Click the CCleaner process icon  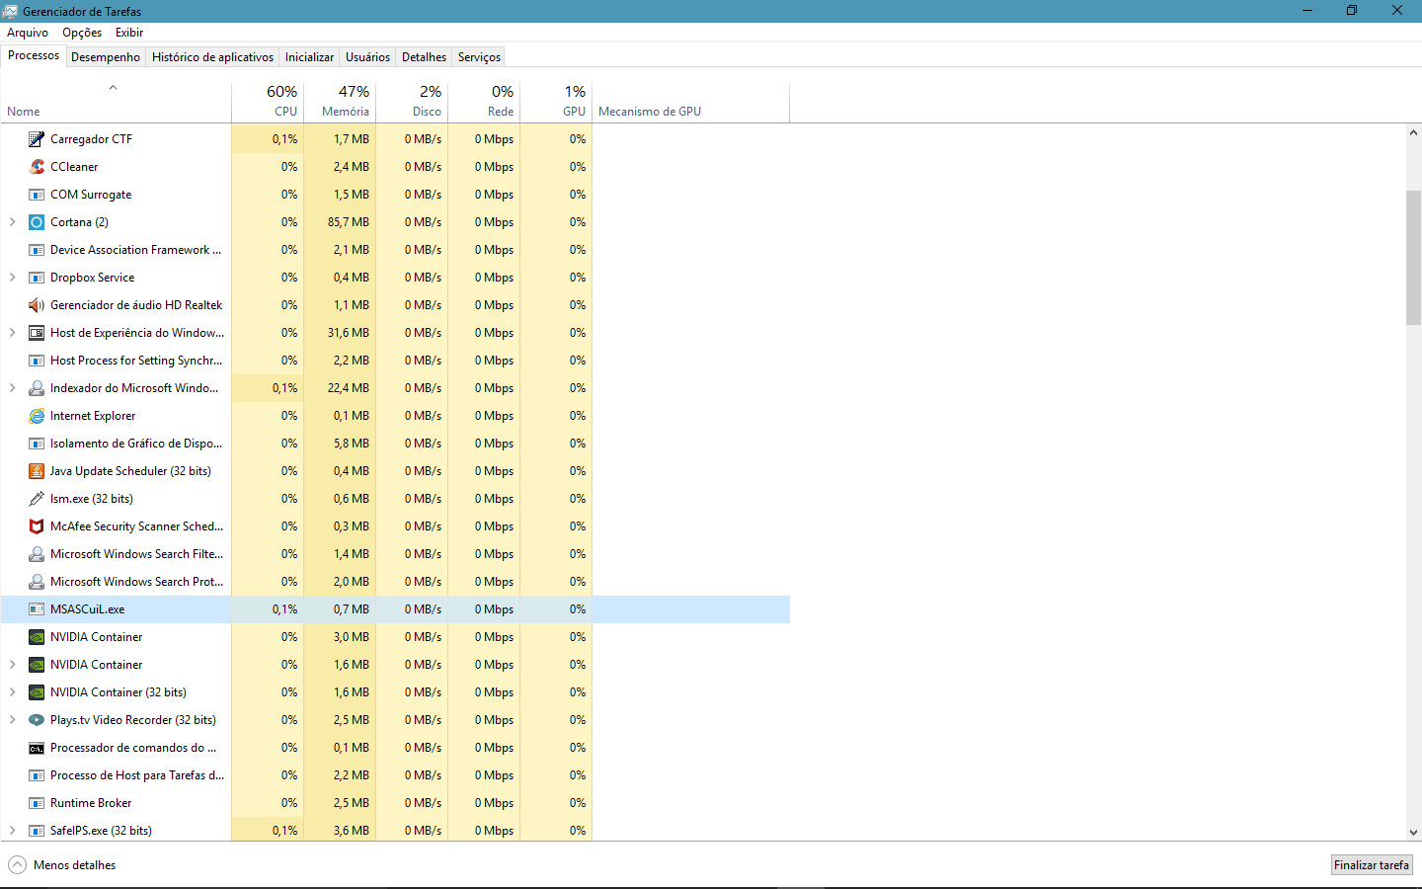[x=37, y=167]
